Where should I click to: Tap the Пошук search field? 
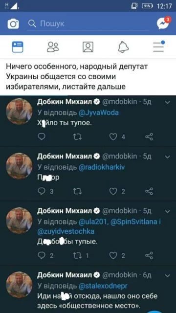(88, 24)
